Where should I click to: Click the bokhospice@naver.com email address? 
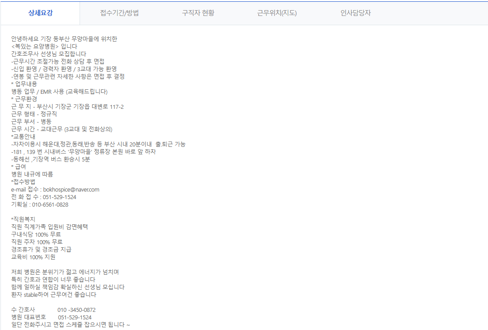coord(71,190)
